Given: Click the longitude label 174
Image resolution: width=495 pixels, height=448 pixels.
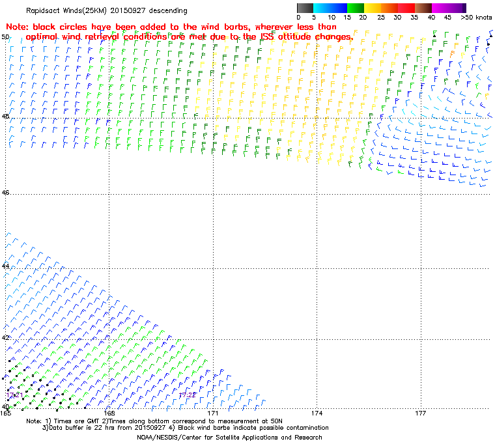Looking at the screenshot, I should point(317,413).
